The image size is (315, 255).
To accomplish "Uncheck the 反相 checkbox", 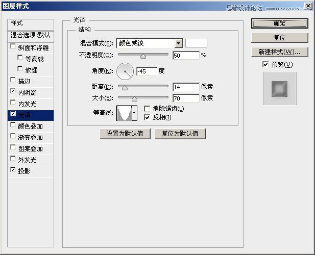I will [x=147, y=117].
